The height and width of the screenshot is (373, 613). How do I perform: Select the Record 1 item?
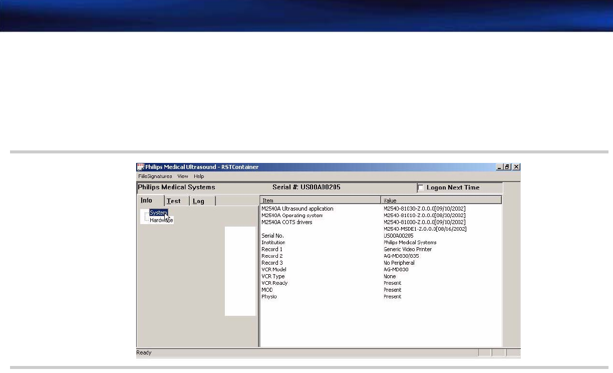click(272, 249)
